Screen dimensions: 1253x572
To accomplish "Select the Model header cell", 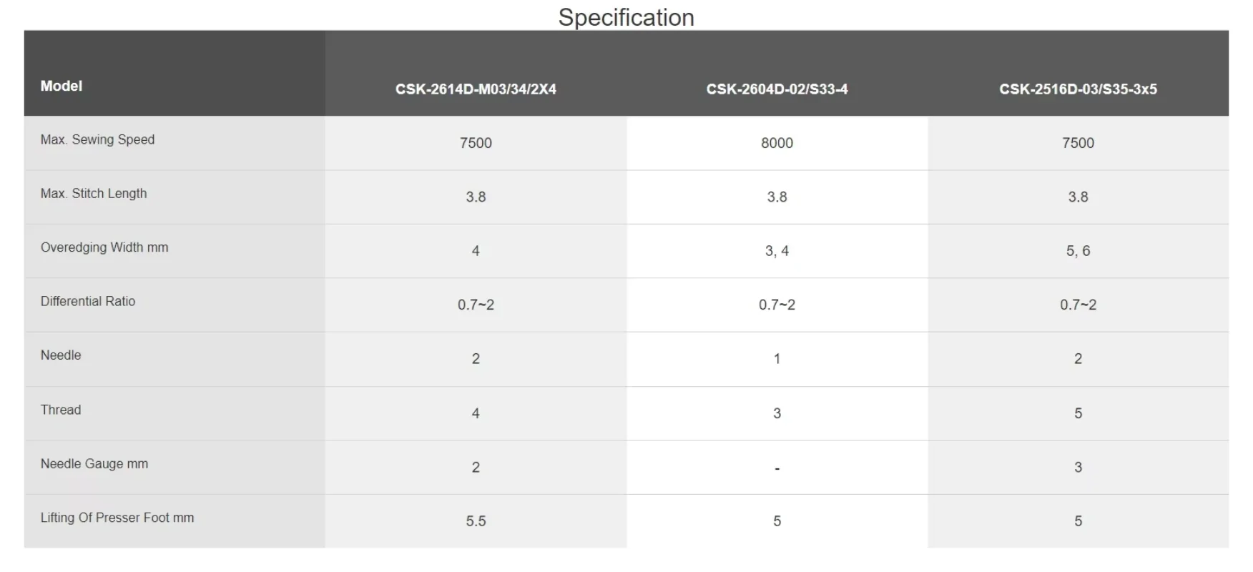I will point(175,73).
